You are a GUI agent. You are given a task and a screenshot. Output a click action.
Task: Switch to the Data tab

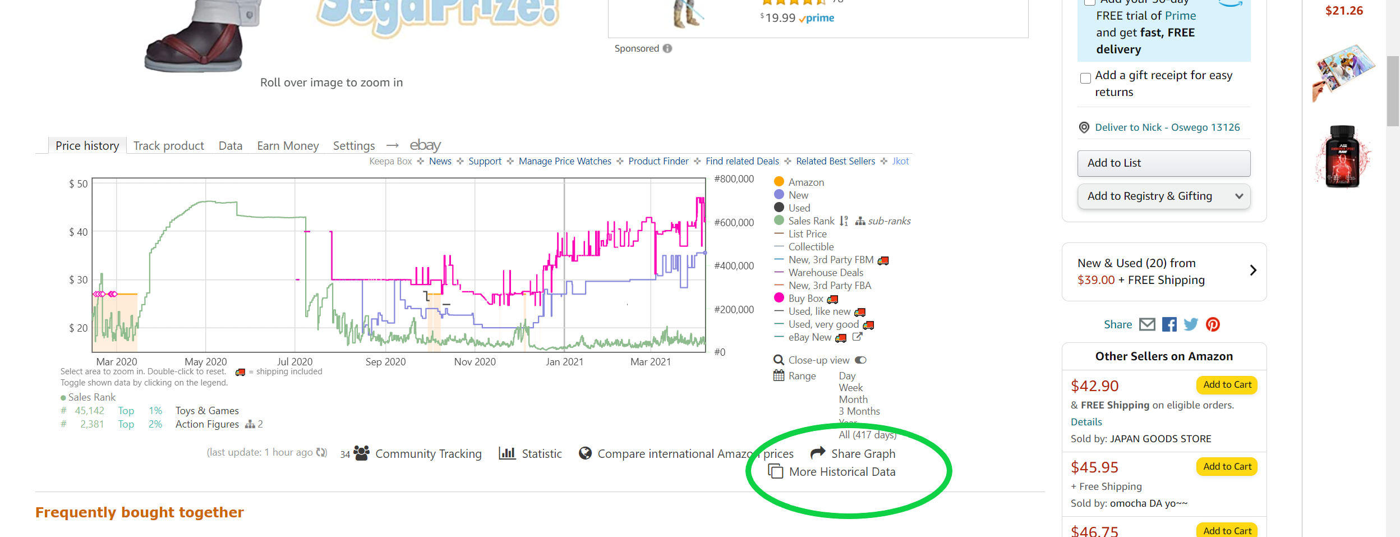(x=231, y=145)
